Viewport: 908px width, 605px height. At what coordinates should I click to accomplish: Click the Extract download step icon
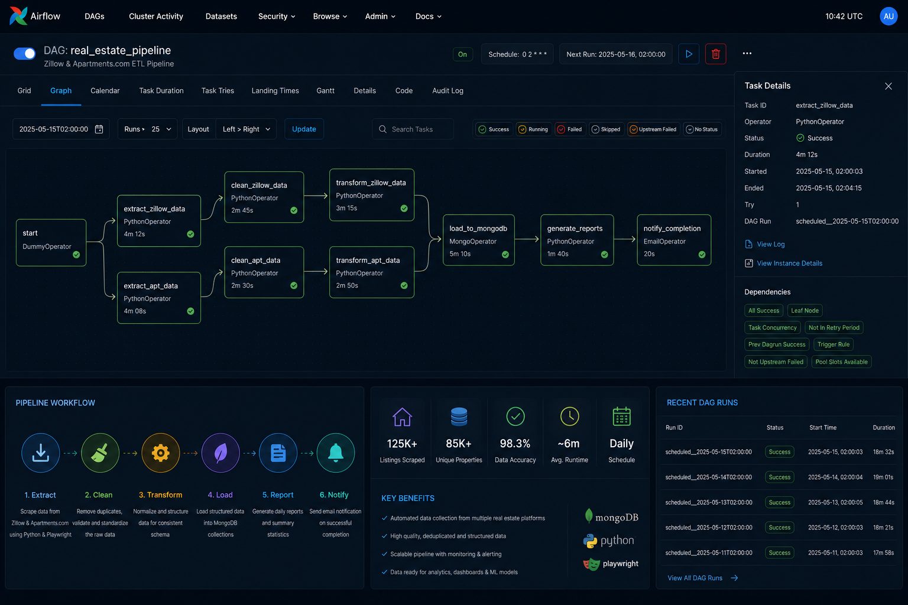pos(41,453)
